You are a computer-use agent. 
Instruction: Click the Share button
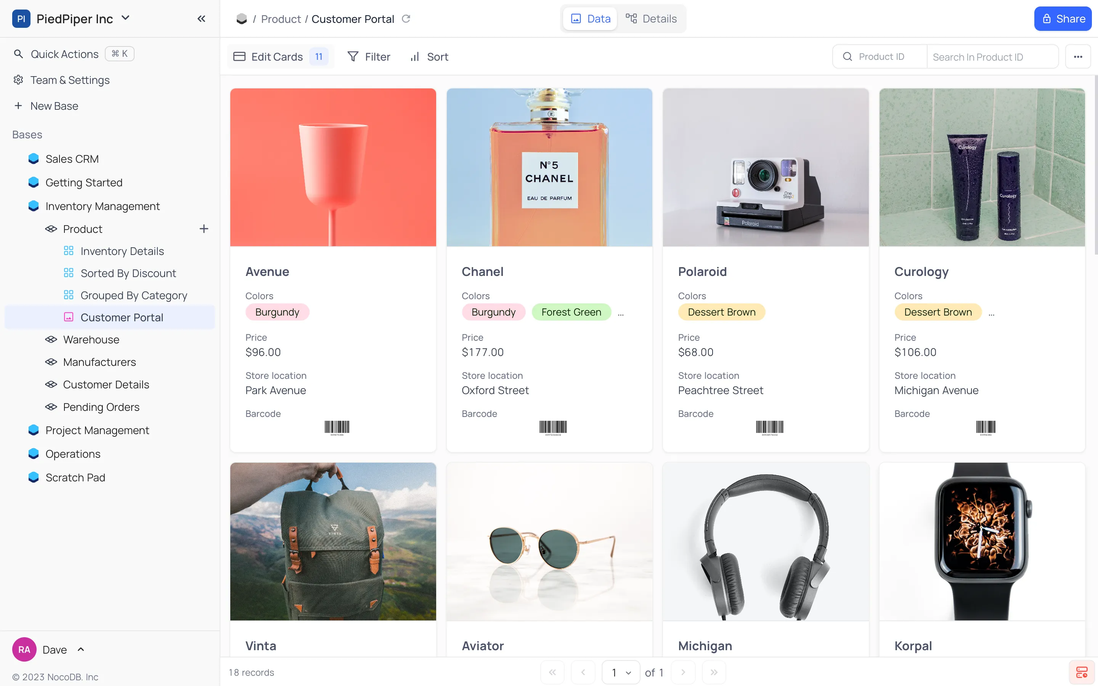[x=1063, y=19]
